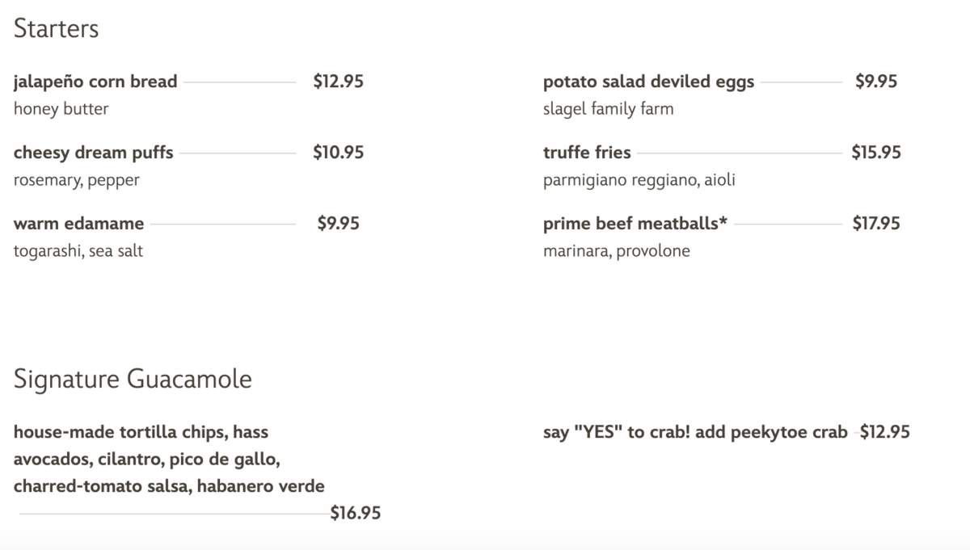The height and width of the screenshot is (550, 970).
Task: Select potato salad deviled eggs
Action: 648,82
